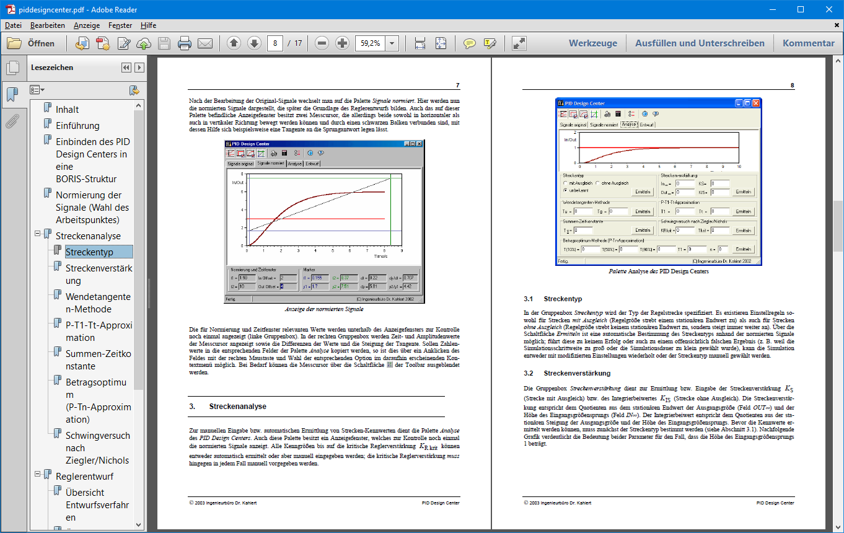The height and width of the screenshot is (533, 844).
Task: Go to previous page with up arrow
Action: 234,43
